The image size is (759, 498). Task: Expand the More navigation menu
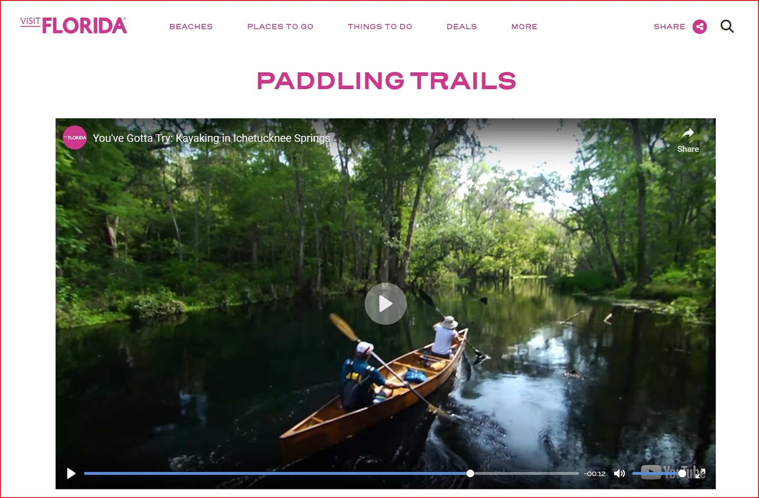point(525,26)
